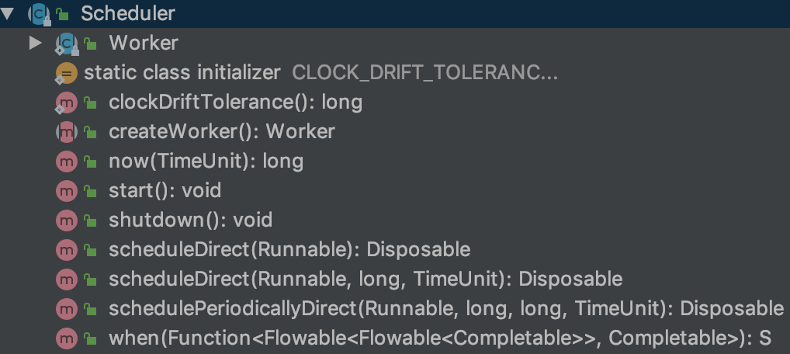The height and width of the screenshot is (354, 790).
Task: Click the createWorker abstract method icon
Action: (x=66, y=131)
